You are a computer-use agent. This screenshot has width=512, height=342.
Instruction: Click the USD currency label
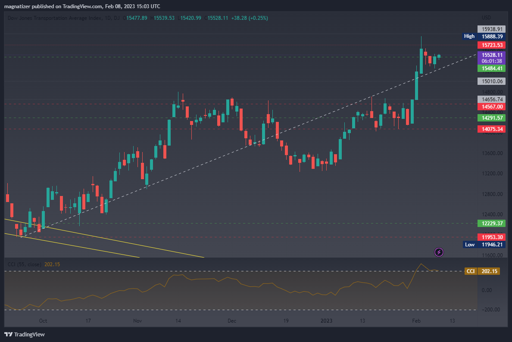coord(486,18)
